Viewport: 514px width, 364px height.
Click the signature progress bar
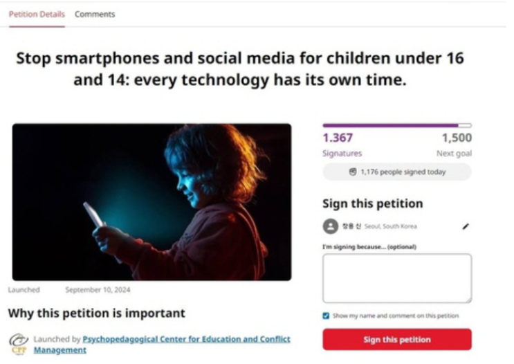coord(396,125)
